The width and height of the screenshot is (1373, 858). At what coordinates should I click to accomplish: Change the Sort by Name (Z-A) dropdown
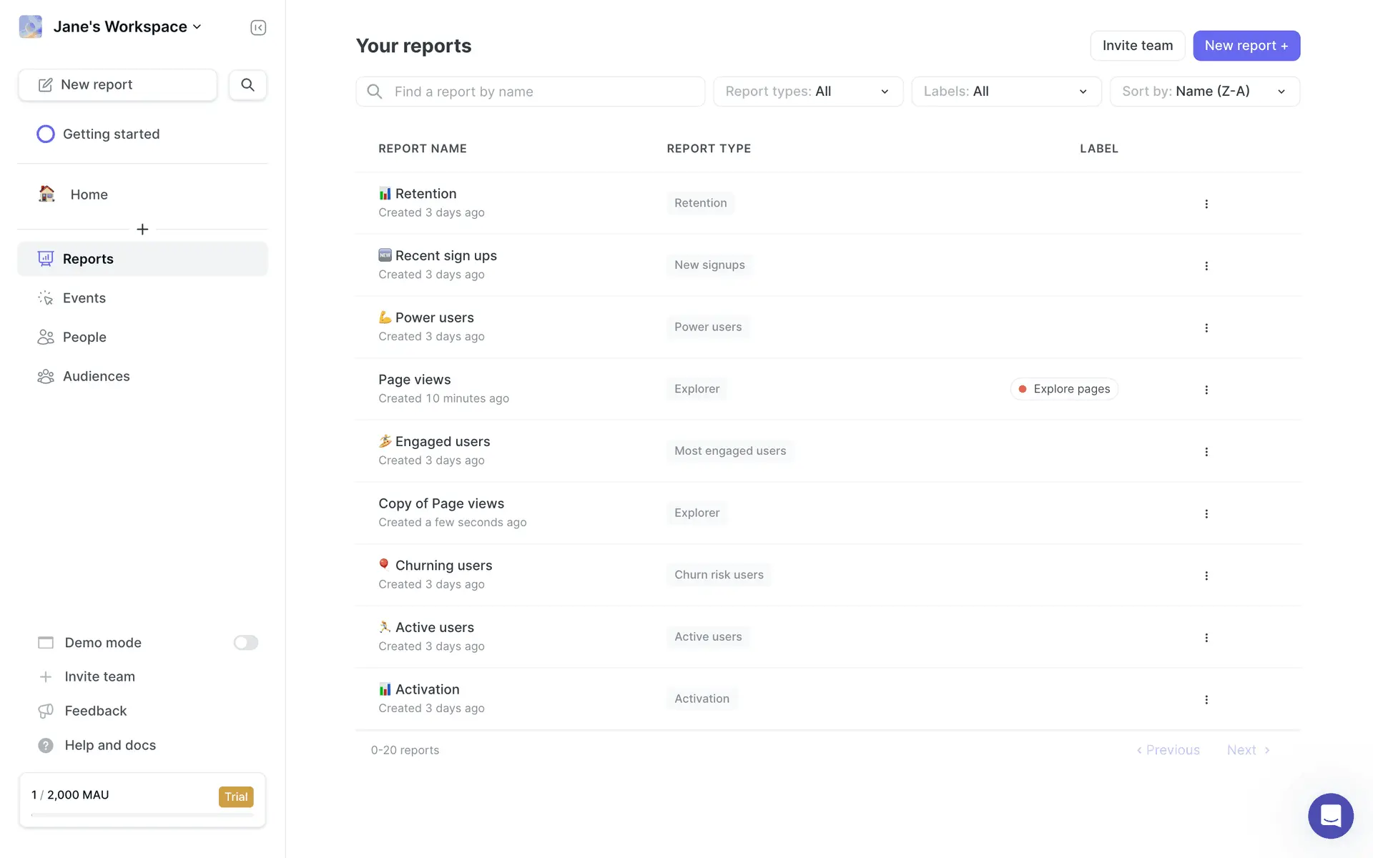[x=1204, y=92]
